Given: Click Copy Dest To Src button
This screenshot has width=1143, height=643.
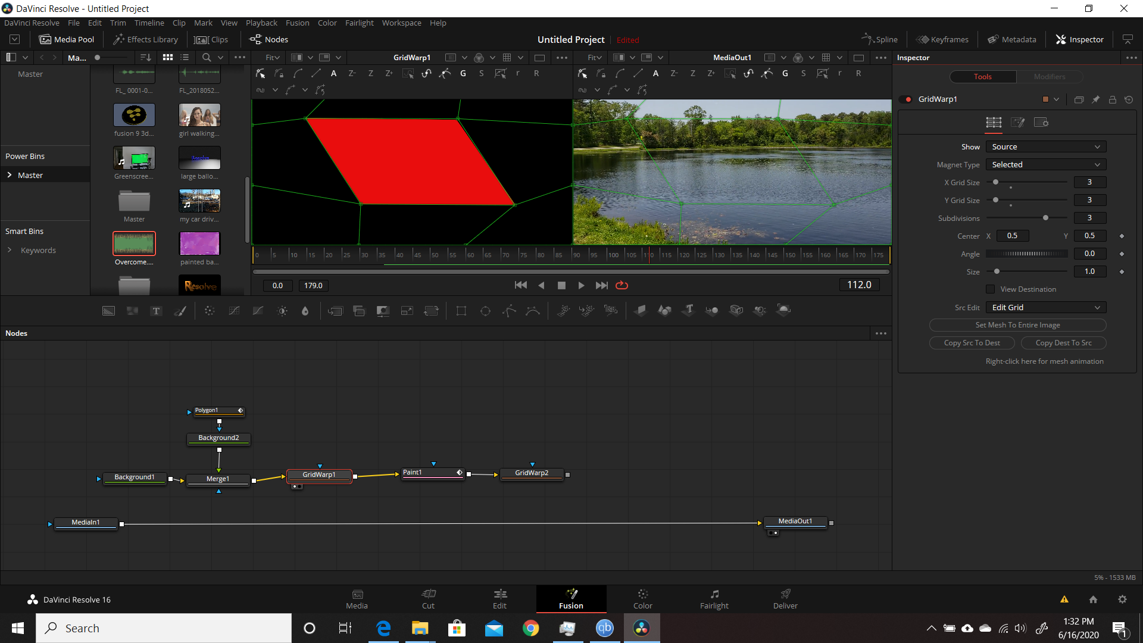Looking at the screenshot, I should point(1063,343).
